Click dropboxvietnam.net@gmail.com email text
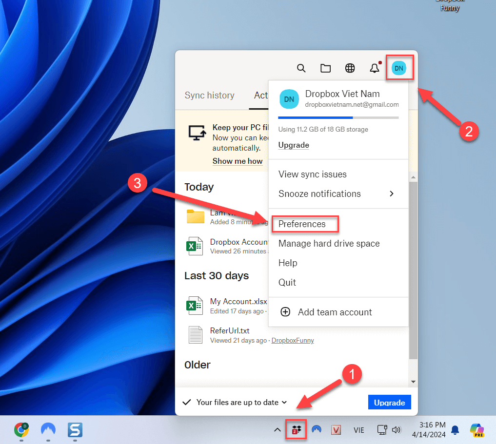Image resolution: width=496 pixels, height=444 pixels. coord(352,105)
